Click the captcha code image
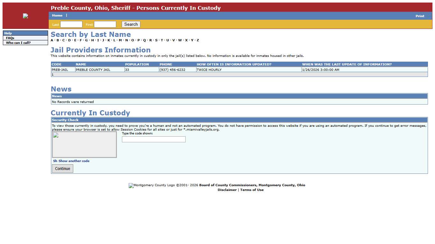 tap(84, 145)
